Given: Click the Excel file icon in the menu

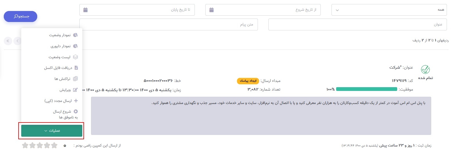Looking at the screenshot, I should [x=76, y=68].
